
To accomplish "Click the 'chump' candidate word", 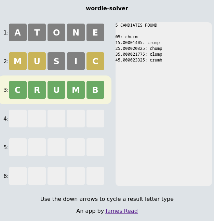I will (x=155, y=49).
